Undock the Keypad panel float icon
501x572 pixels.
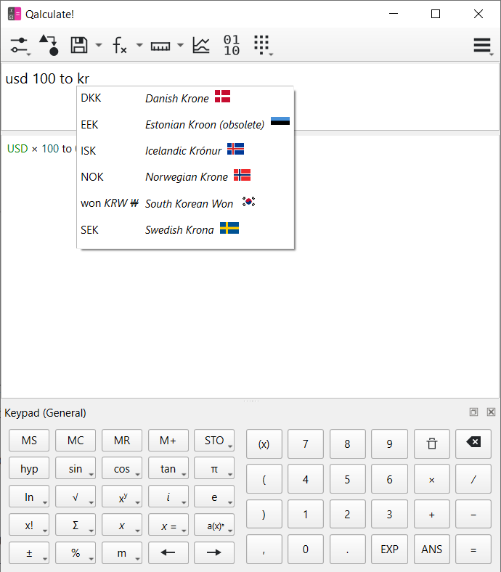pyautogui.click(x=473, y=412)
